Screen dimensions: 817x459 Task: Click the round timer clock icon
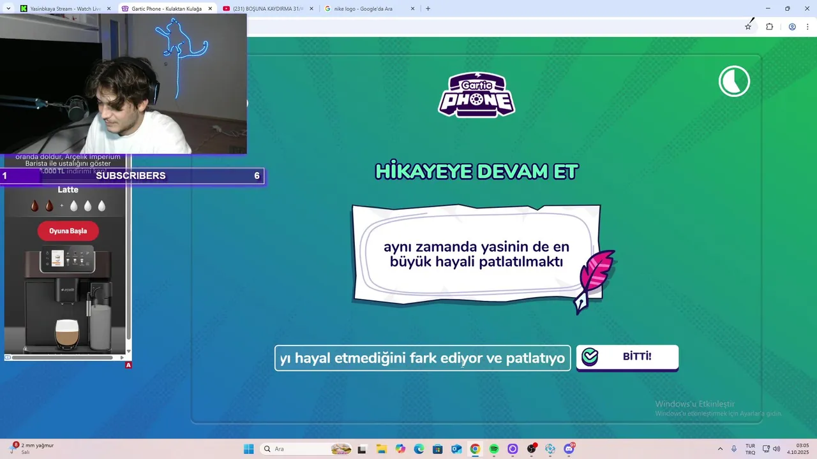point(734,82)
